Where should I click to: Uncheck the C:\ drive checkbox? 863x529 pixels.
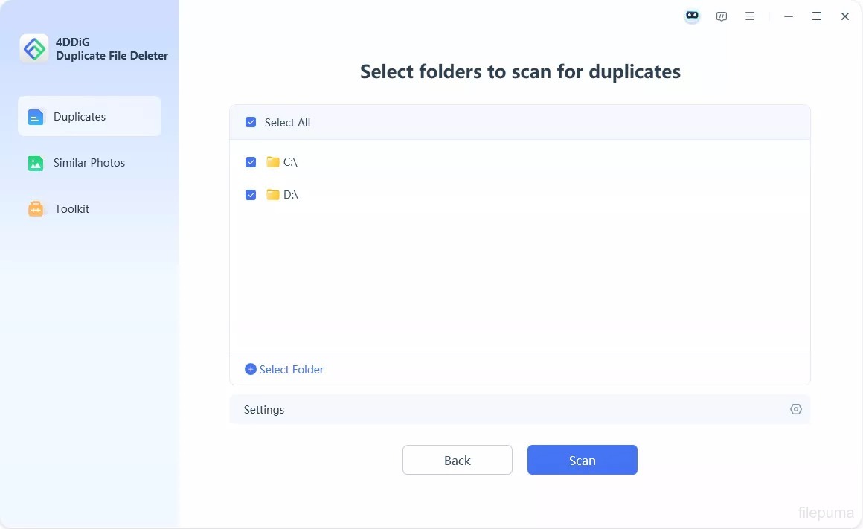pyautogui.click(x=251, y=162)
